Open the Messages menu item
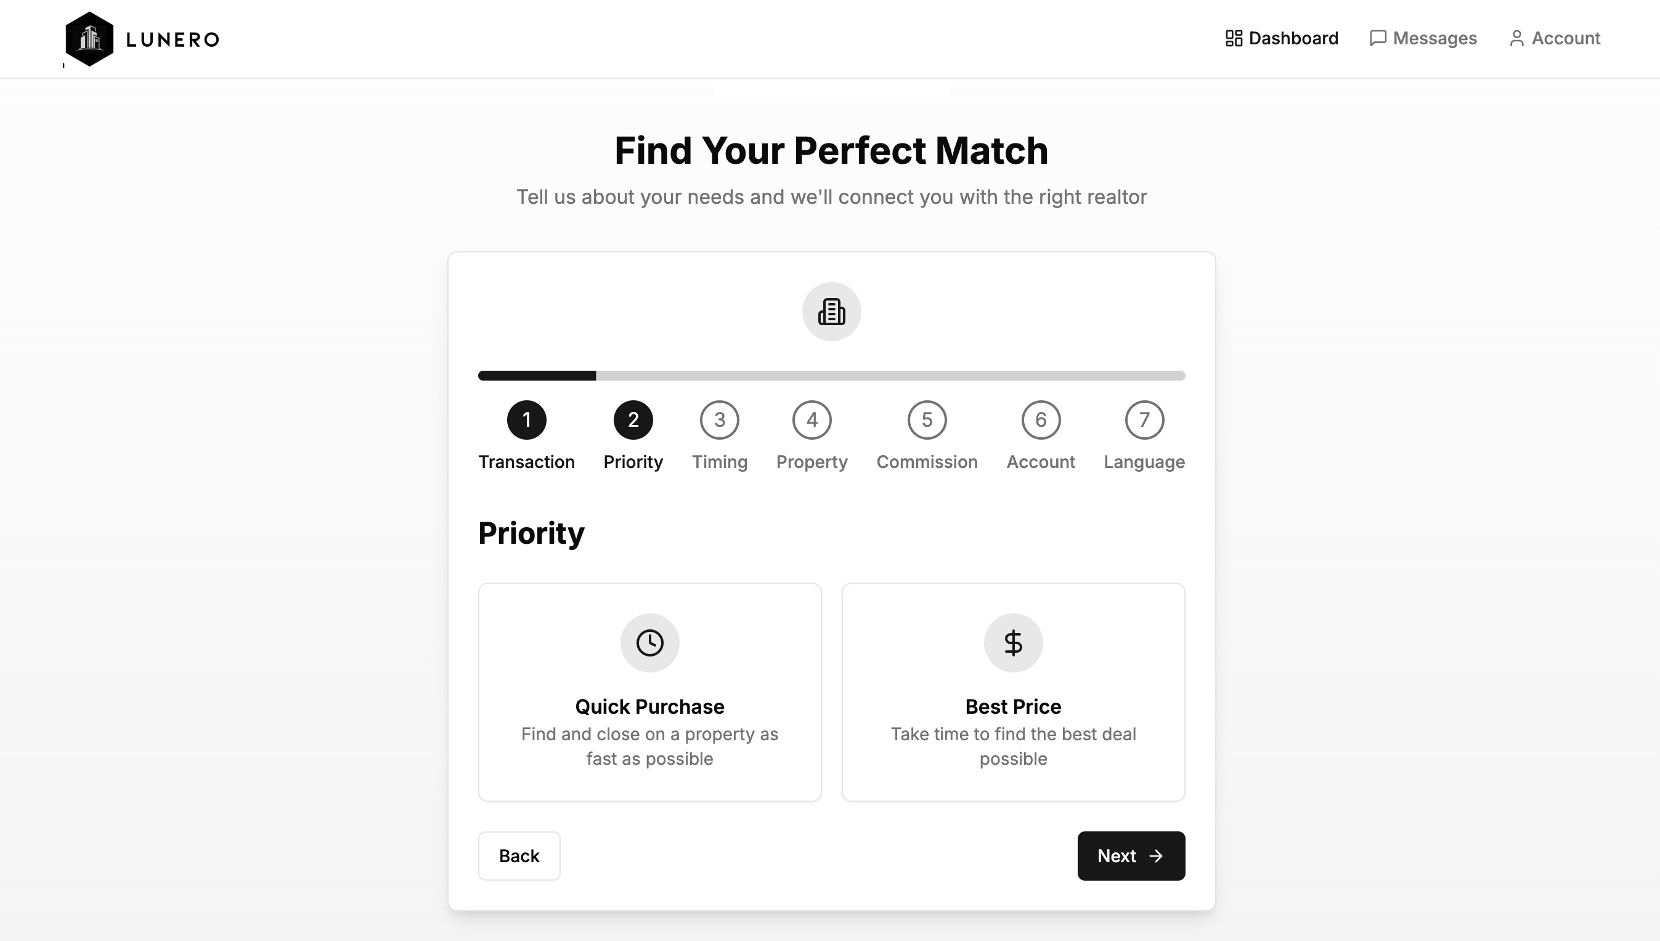The image size is (1660, 941). tap(1436, 38)
